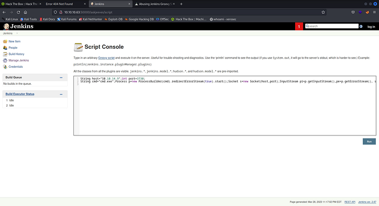Close the Error 404 Not Found tab
The image size is (379, 206).
(85, 4)
